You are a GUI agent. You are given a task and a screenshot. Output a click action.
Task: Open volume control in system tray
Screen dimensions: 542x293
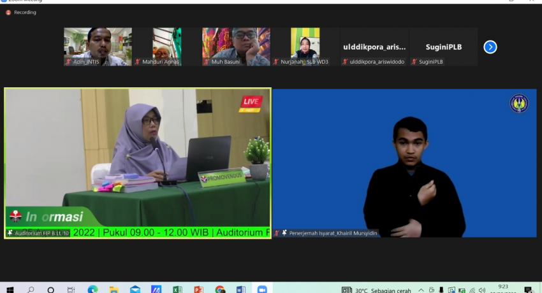tap(482, 290)
